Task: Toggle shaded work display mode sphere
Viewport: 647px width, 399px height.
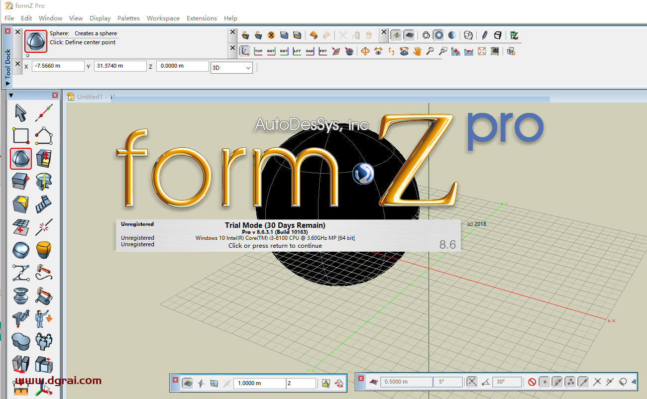Action: click(439, 35)
